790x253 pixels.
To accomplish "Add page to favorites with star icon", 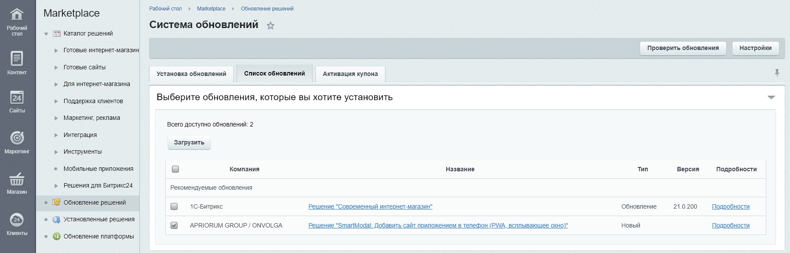I will [x=270, y=25].
